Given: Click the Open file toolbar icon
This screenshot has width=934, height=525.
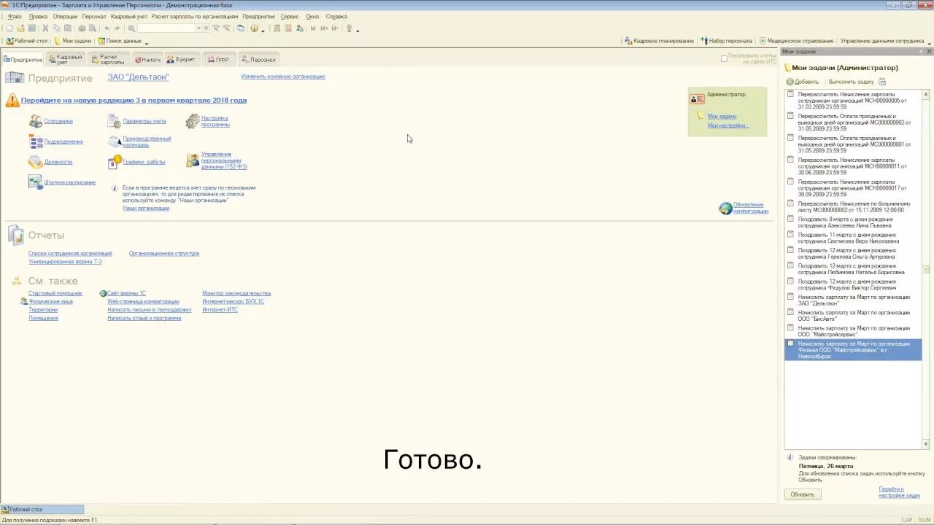Looking at the screenshot, I should tap(20, 28).
